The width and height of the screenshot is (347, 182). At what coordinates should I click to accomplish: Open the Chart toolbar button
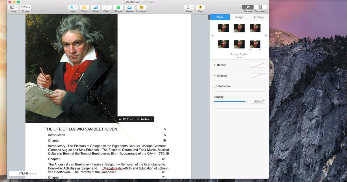point(95,7)
